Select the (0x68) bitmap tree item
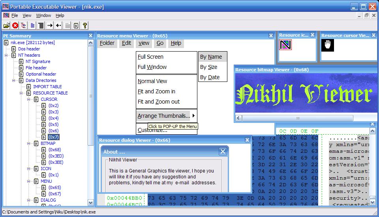379x217 pixels. [54, 150]
